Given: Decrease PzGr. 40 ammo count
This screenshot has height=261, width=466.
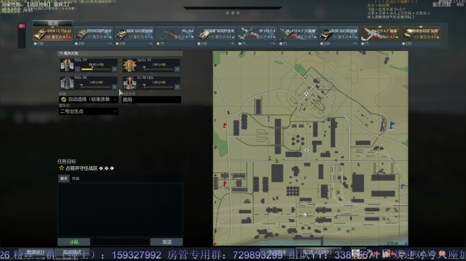Looking at the screenshot, I should click(x=78, y=87).
